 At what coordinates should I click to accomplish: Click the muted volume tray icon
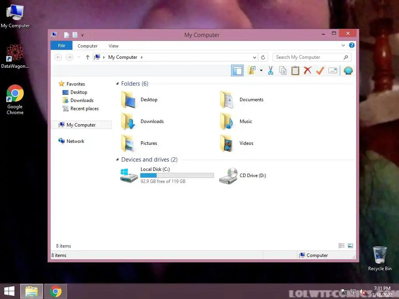[x=362, y=292]
